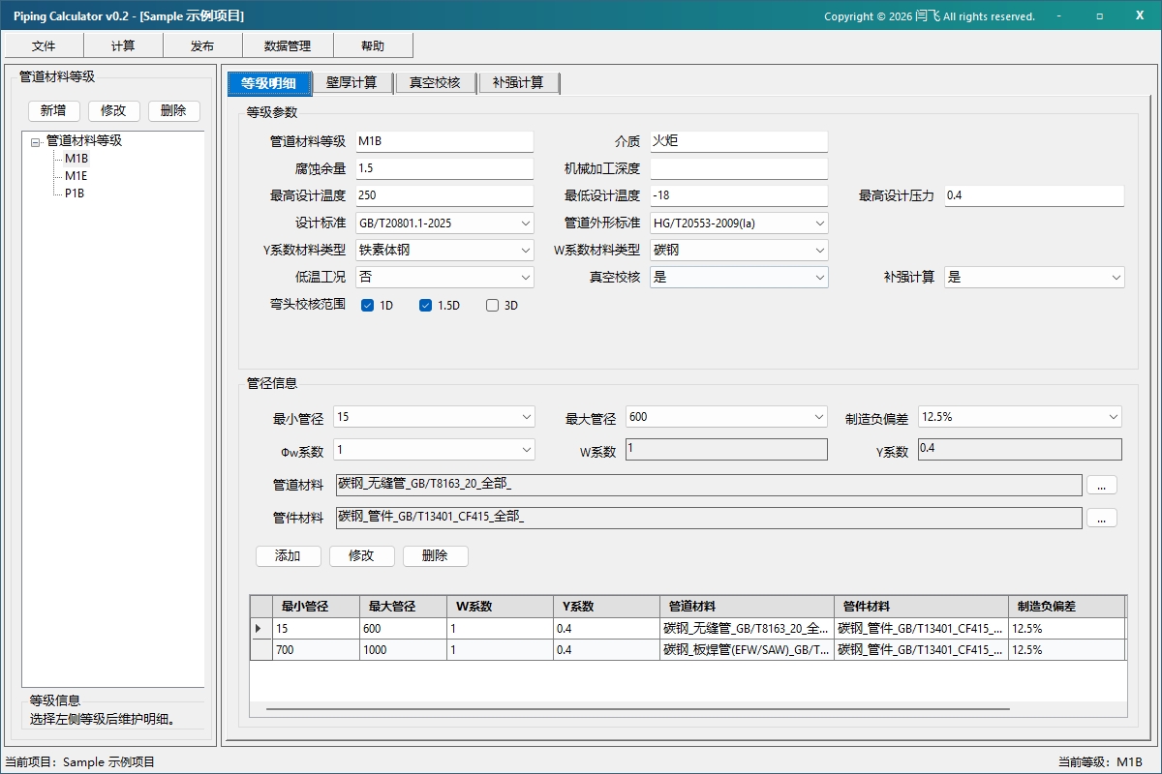Click the 最高设计压力 input field
The image size is (1162, 774).
(x=1034, y=195)
